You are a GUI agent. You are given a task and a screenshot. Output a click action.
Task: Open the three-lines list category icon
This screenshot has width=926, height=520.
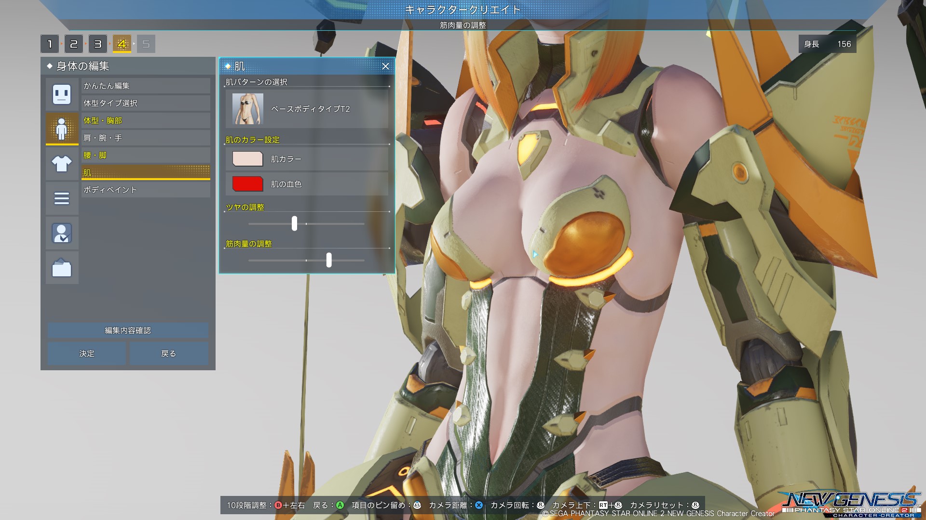pos(62,198)
